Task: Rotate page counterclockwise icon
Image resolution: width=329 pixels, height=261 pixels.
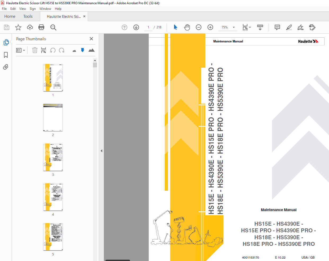Action: 53,50
